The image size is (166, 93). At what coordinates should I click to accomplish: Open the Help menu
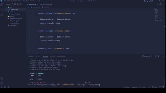point(38,1)
